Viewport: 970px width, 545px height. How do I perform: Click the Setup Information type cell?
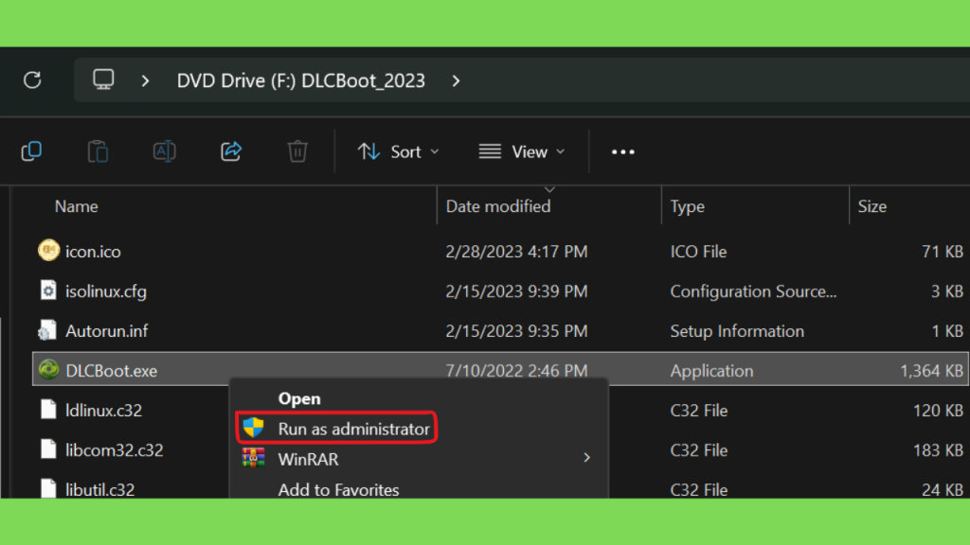coord(737,331)
